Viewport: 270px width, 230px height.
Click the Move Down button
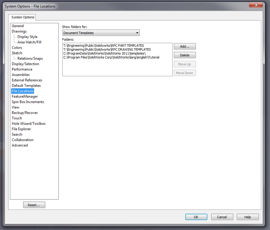point(185,73)
